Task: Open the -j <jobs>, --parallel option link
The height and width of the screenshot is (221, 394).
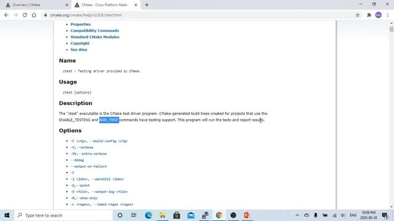Action: pyautogui.click(x=97, y=179)
